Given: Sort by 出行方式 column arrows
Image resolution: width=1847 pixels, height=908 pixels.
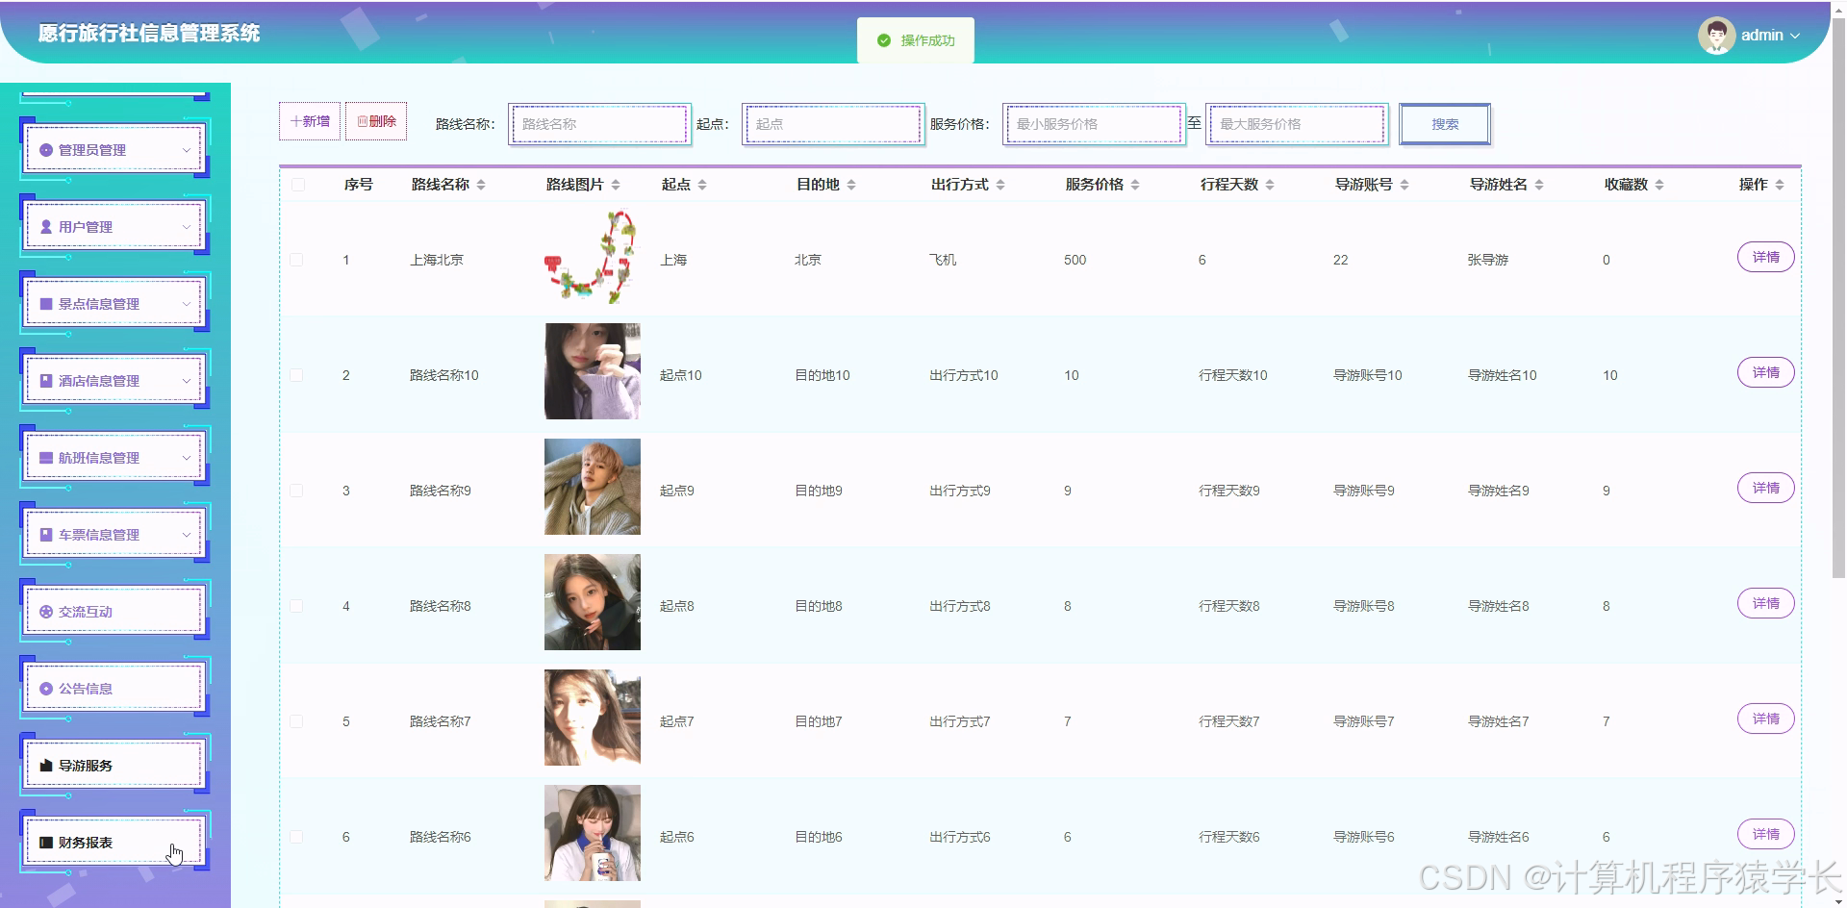Looking at the screenshot, I should pyautogui.click(x=1000, y=185).
